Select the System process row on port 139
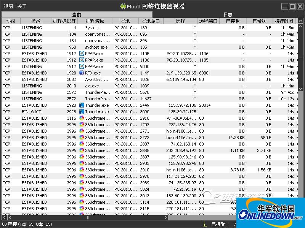 click(x=149, y=28)
